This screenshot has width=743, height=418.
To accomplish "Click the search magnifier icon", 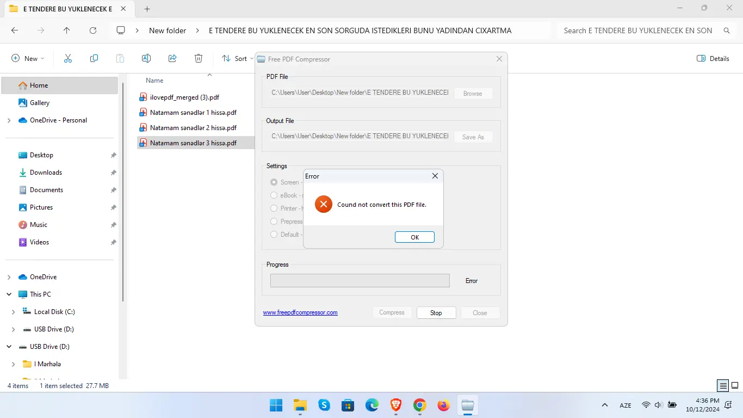I will [x=727, y=30].
